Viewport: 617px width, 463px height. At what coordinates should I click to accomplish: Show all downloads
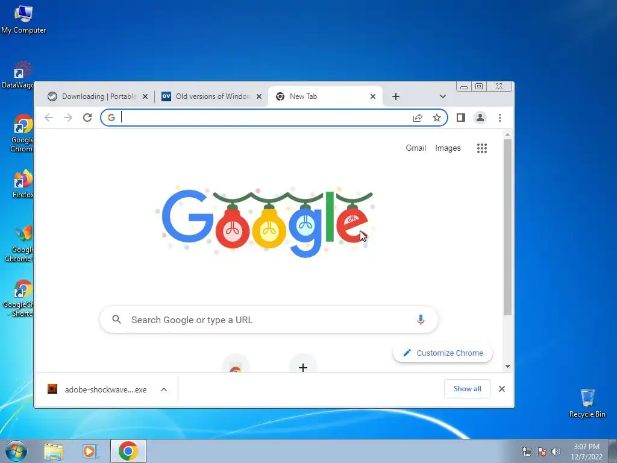467,389
